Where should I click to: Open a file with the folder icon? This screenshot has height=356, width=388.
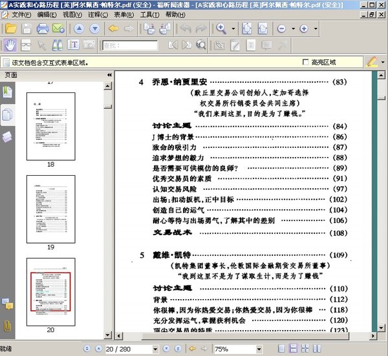tap(11, 28)
